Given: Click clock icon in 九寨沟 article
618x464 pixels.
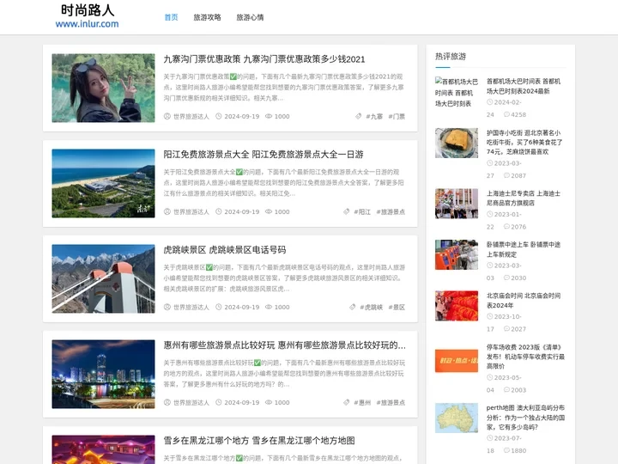Looking at the screenshot, I should (219, 116).
